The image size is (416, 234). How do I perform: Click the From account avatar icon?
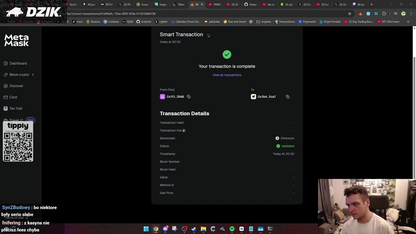pos(162,97)
